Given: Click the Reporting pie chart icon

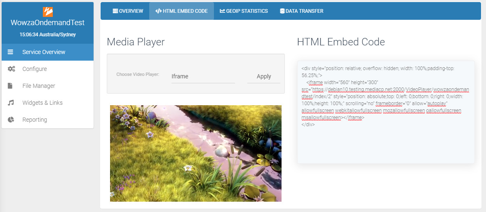Looking at the screenshot, I should 11,120.
